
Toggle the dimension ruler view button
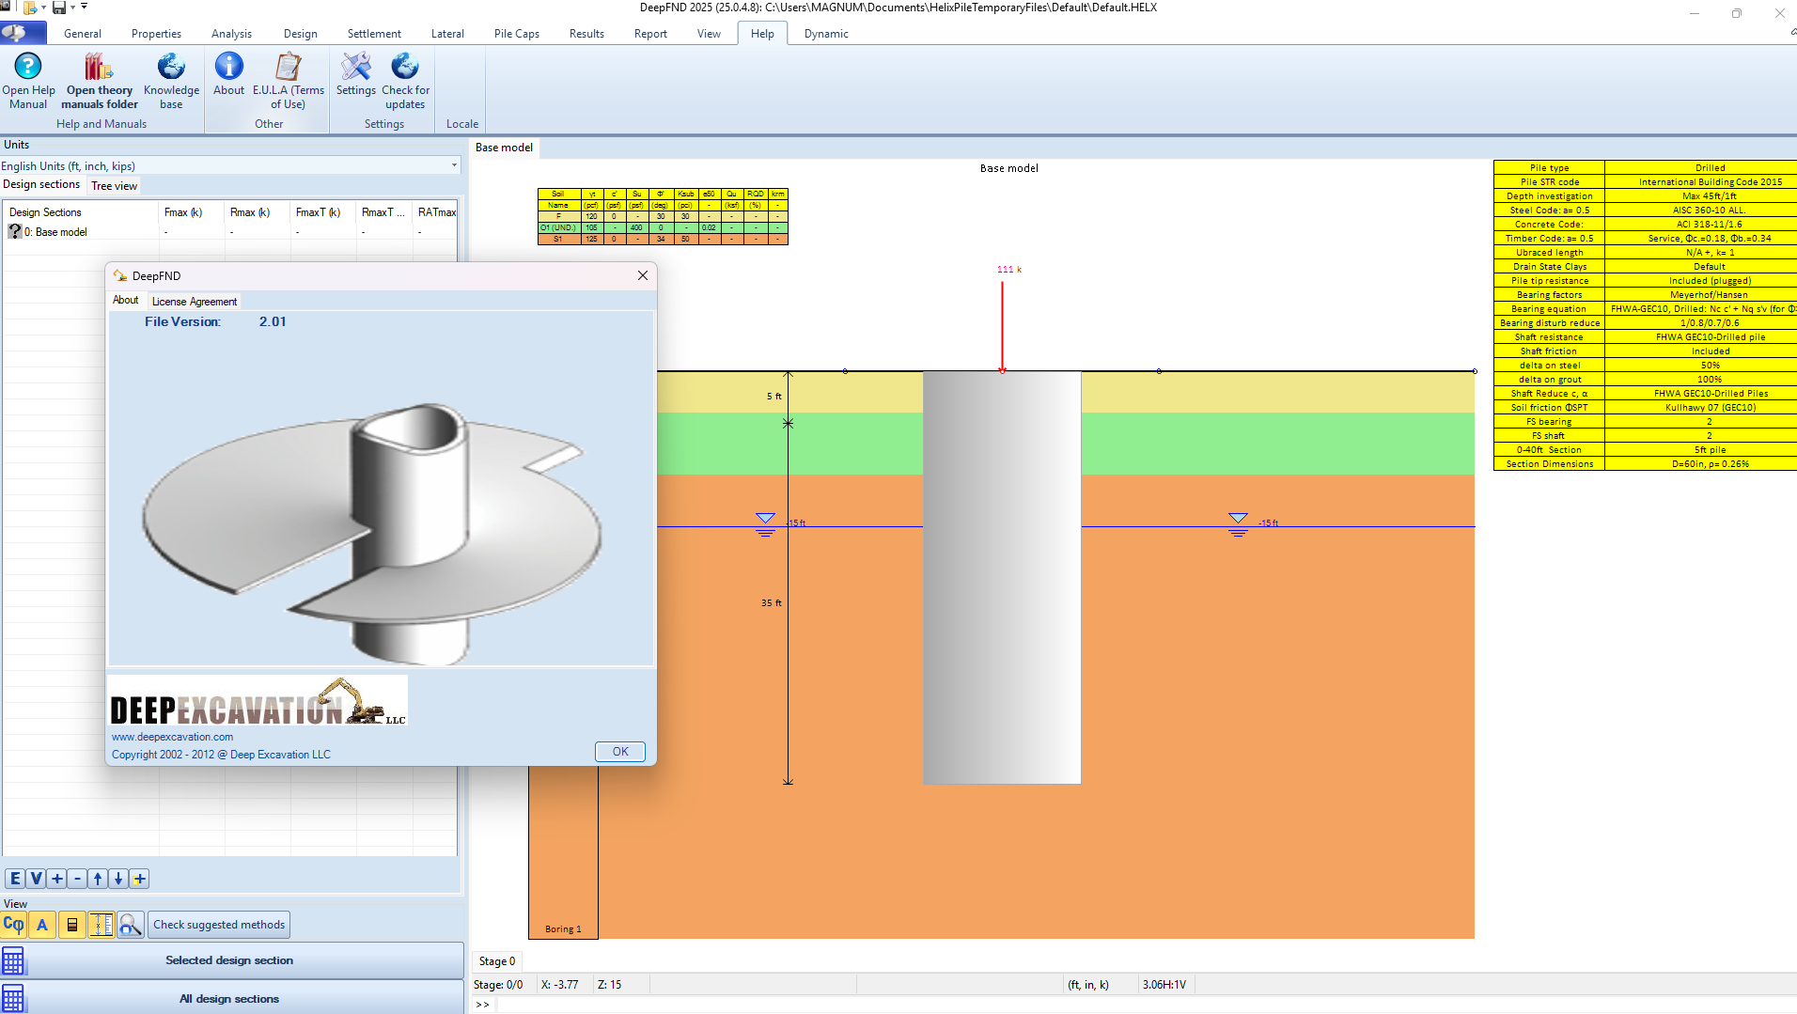point(101,925)
